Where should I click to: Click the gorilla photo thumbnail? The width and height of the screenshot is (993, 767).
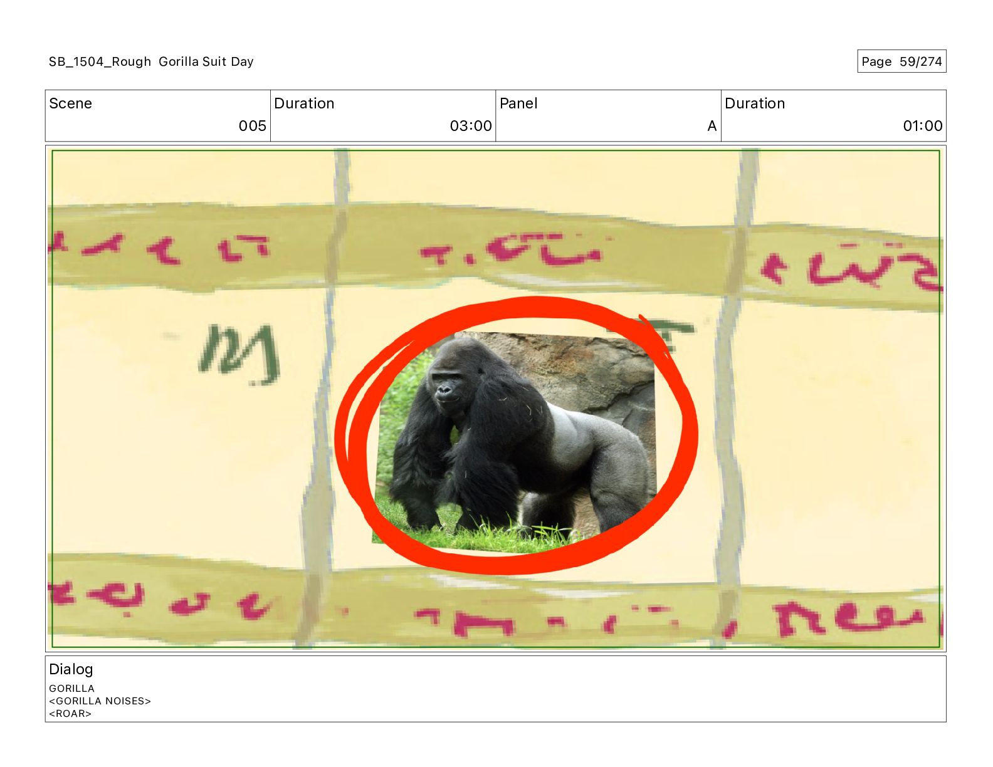(x=515, y=437)
